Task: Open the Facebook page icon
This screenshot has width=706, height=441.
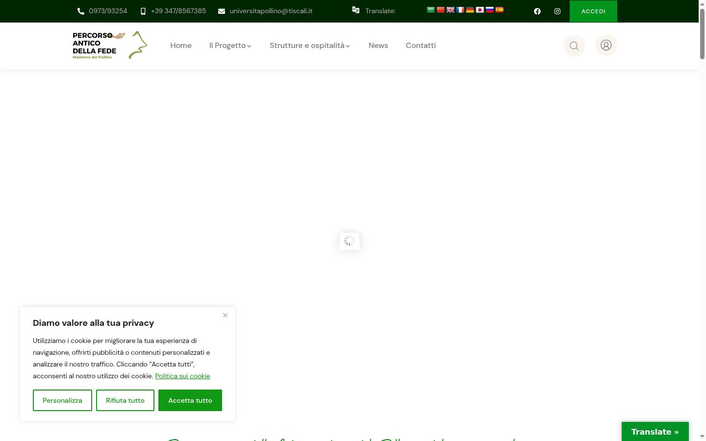Action: click(537, 11)
